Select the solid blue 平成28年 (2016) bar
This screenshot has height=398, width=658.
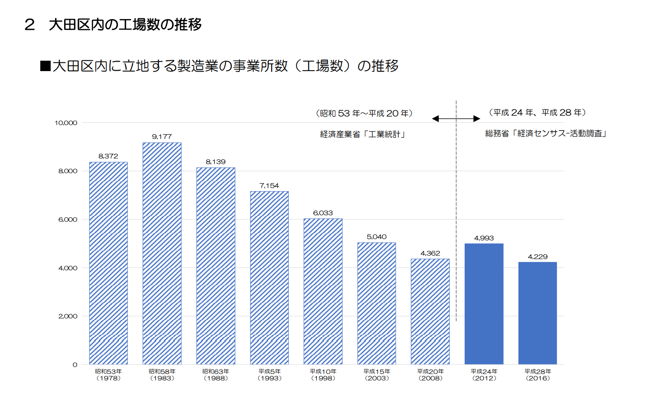click(537, 313)
